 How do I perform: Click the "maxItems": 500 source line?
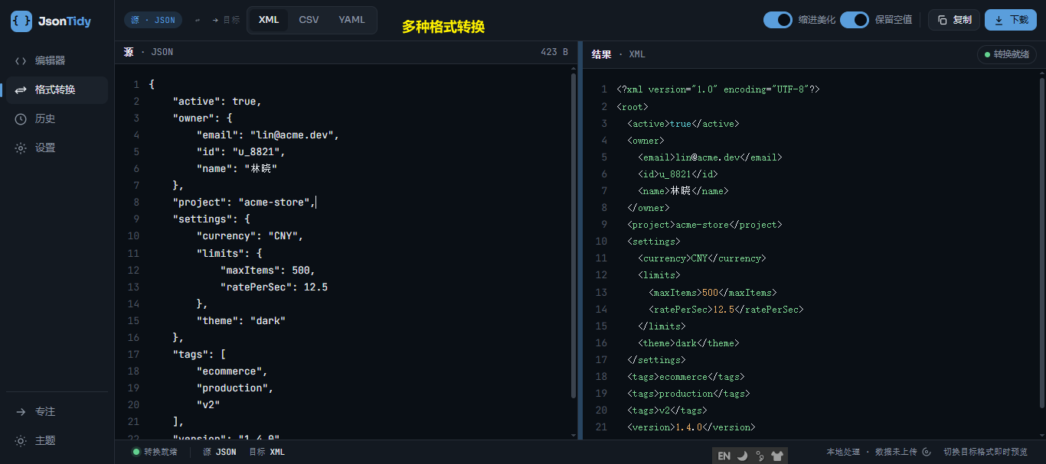pyautogui.click(x=267, y=271)
